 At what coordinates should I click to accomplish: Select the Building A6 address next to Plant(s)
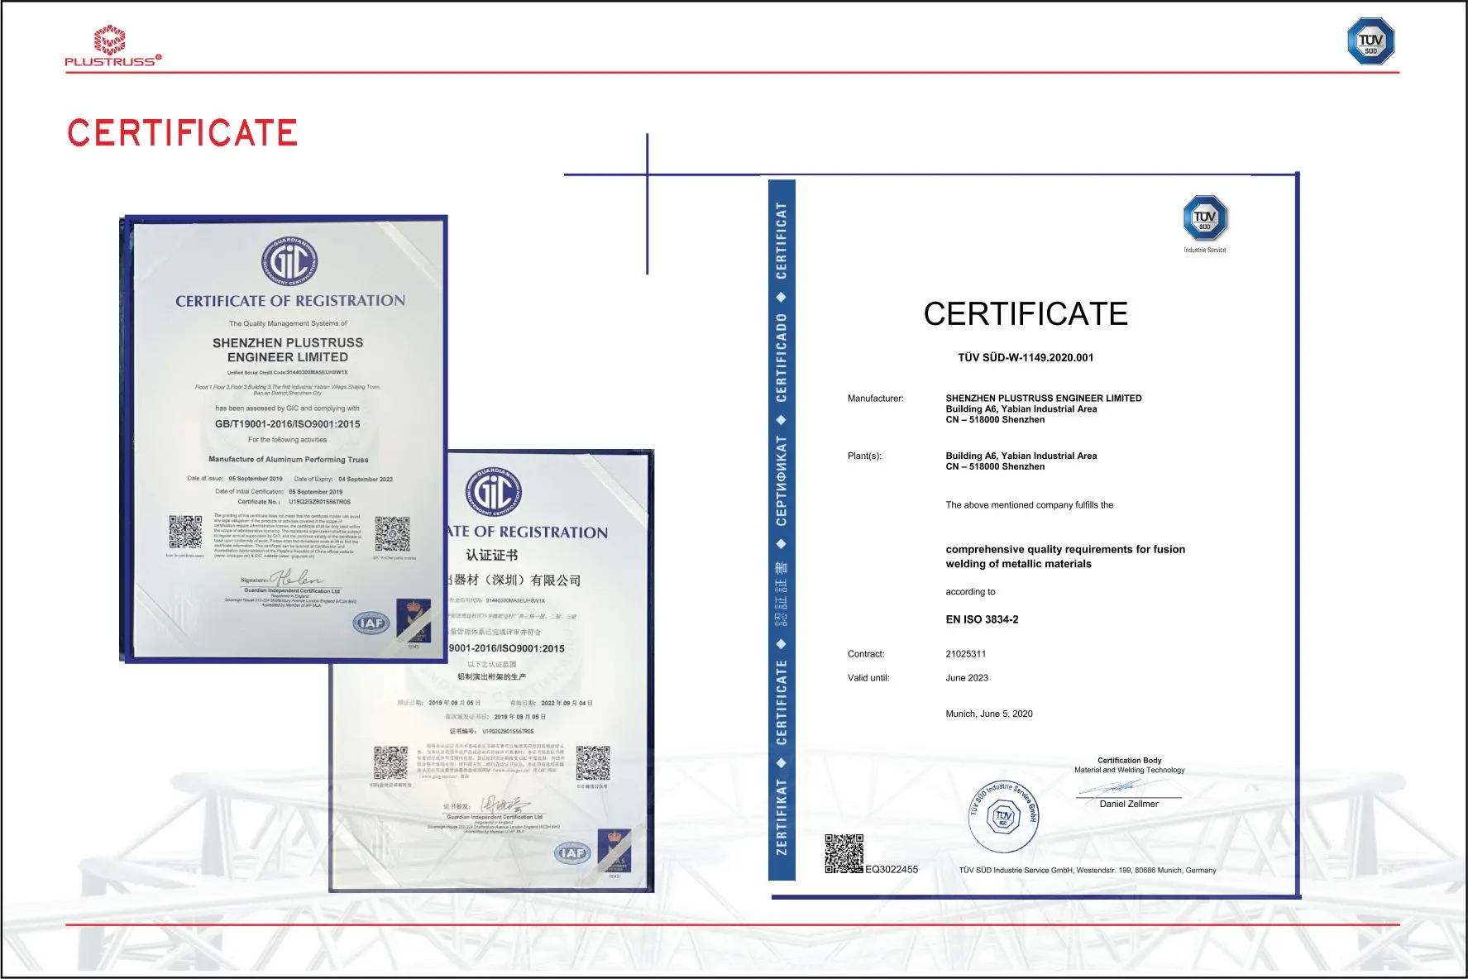(1021, 461)
